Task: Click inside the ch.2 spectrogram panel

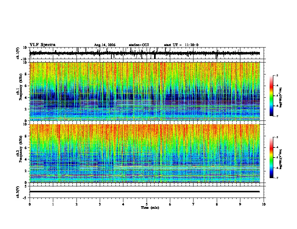Action: point(145,153)
